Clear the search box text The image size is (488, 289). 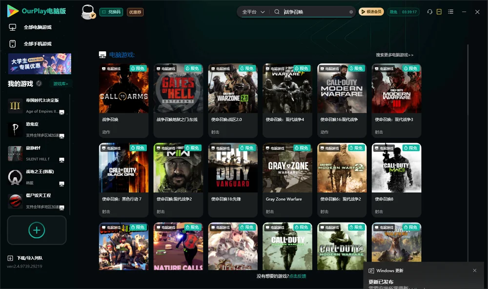tap(351, 12)
